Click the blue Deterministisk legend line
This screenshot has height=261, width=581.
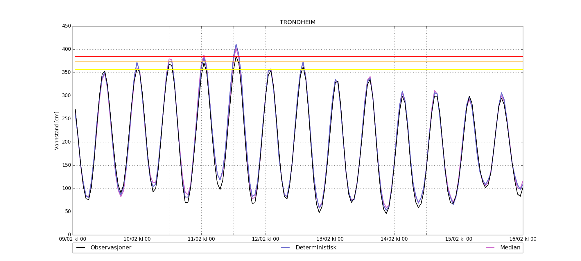tap(285, 248)
